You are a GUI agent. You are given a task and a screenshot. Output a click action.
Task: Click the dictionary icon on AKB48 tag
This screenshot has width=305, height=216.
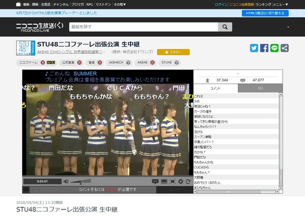[x=152, y=62]
